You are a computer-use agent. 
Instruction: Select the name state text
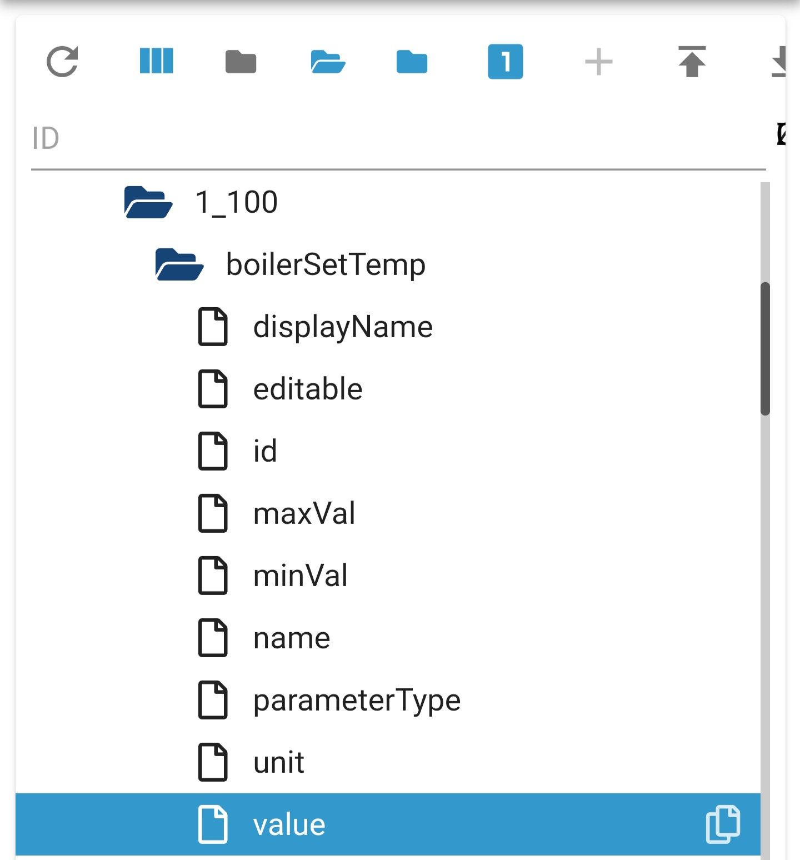point(292,639)
